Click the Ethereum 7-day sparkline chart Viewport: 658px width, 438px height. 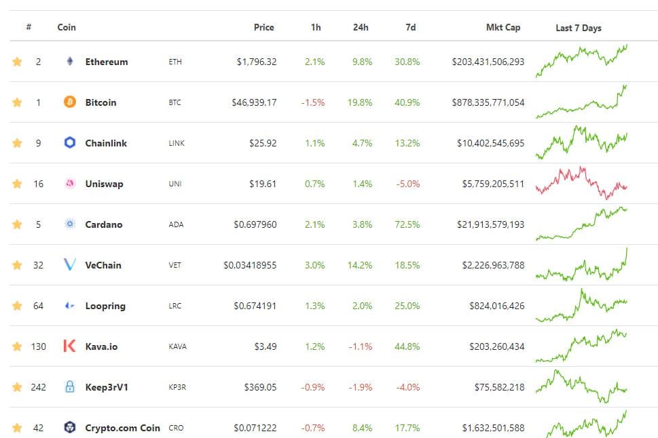click(581, 61)
